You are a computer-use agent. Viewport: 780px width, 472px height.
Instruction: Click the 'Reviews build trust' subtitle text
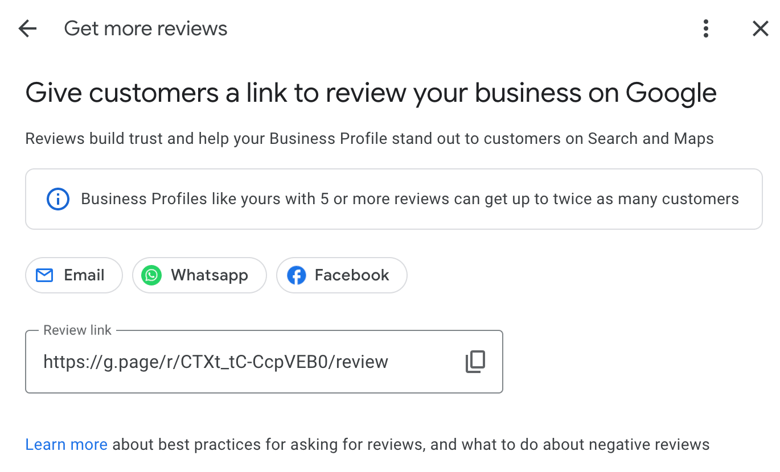coord(370,138)
